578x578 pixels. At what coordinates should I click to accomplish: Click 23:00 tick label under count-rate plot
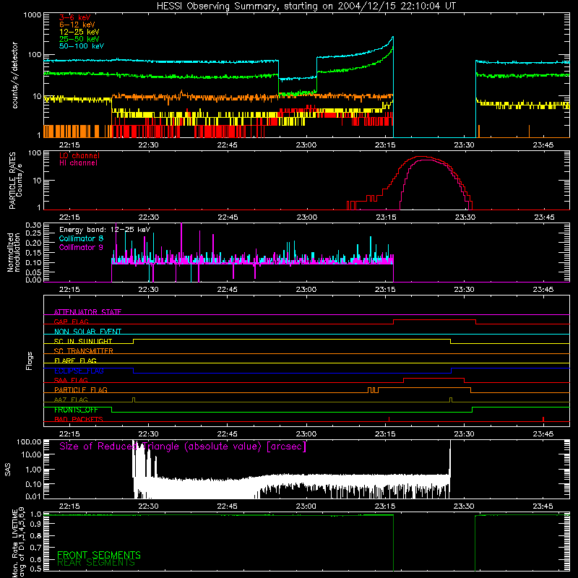point(306,145)
